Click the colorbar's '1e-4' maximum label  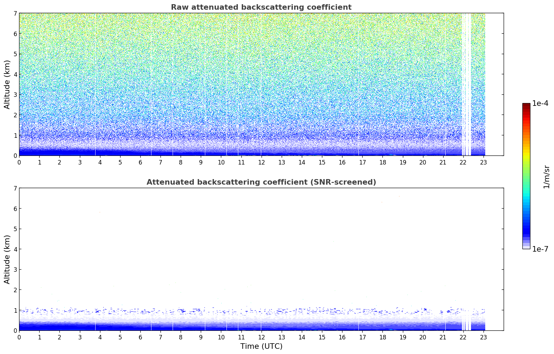540,103
